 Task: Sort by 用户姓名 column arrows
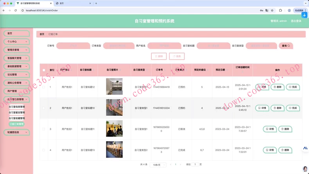pyautogui.click(x=71, y=70)
